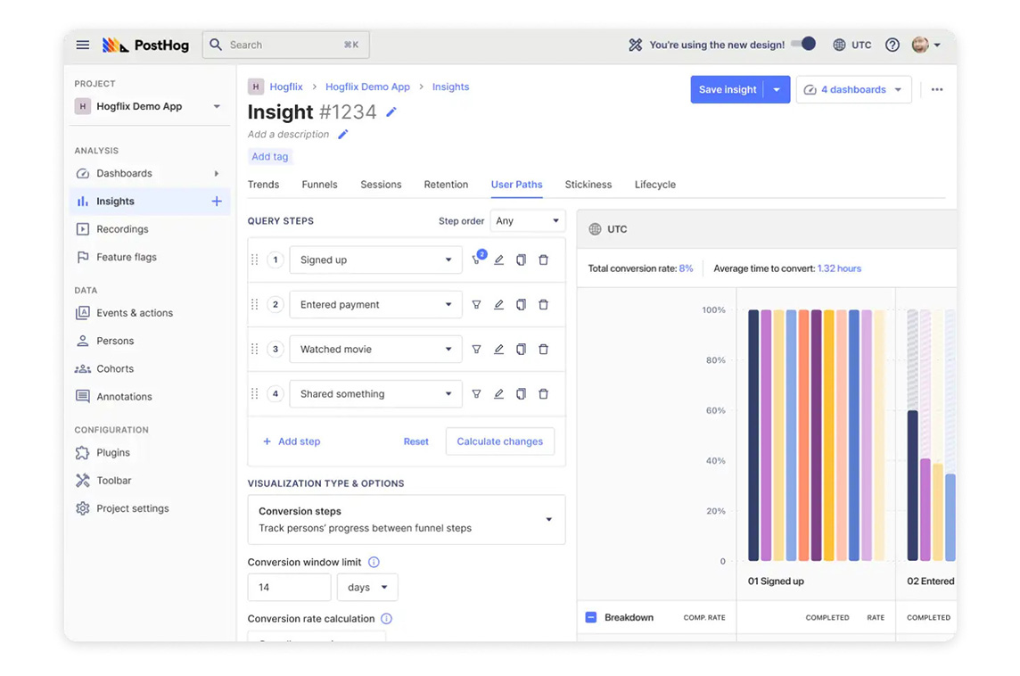Click the Calculate changes button
Screen dimensions: 1020x676
coord(499,441)
